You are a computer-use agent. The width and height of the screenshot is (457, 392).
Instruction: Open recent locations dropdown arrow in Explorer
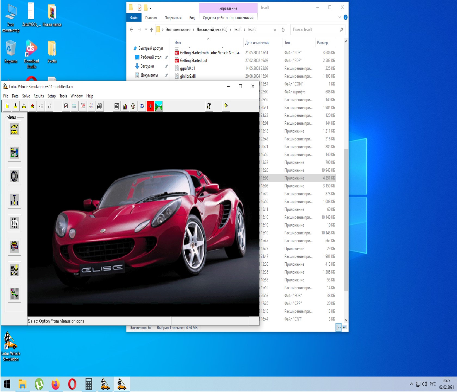click(146, 30)
